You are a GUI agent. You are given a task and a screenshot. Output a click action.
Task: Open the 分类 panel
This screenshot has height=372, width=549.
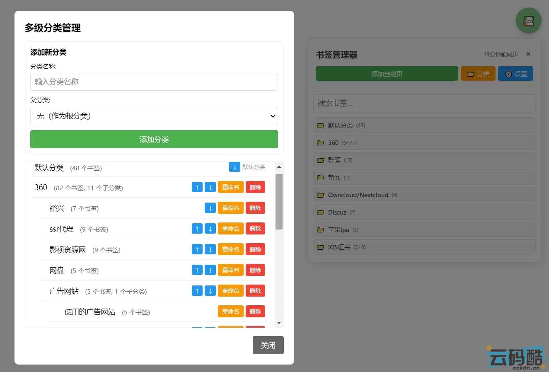[x=478, y=73]
